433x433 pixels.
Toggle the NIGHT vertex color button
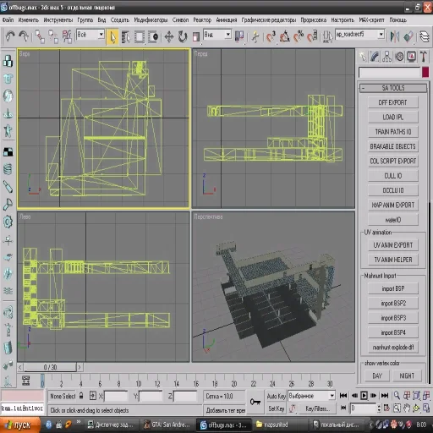pyautogui.click(x=407, y=375)
